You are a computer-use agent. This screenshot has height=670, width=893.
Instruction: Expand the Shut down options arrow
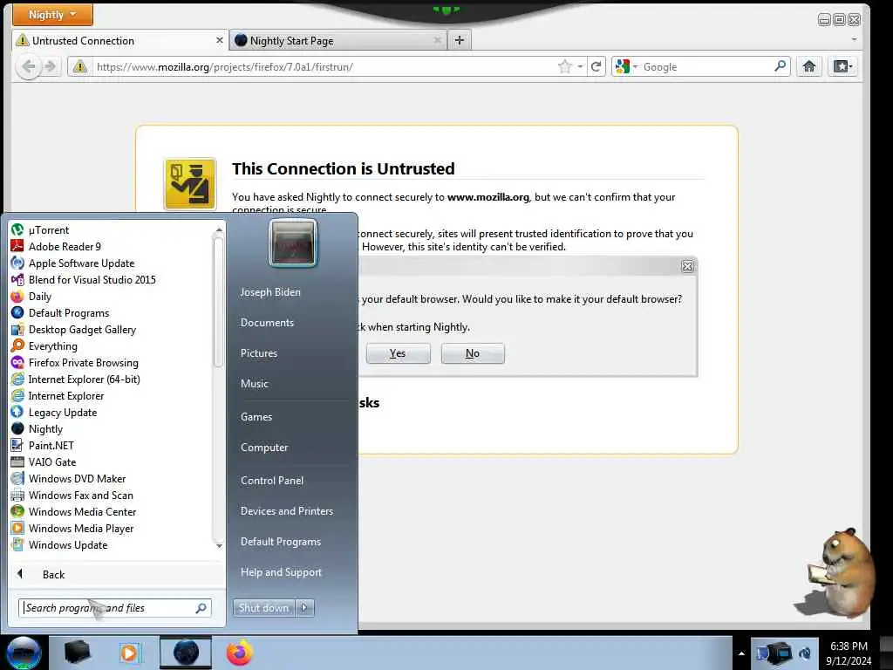click(x=304, y=608)
